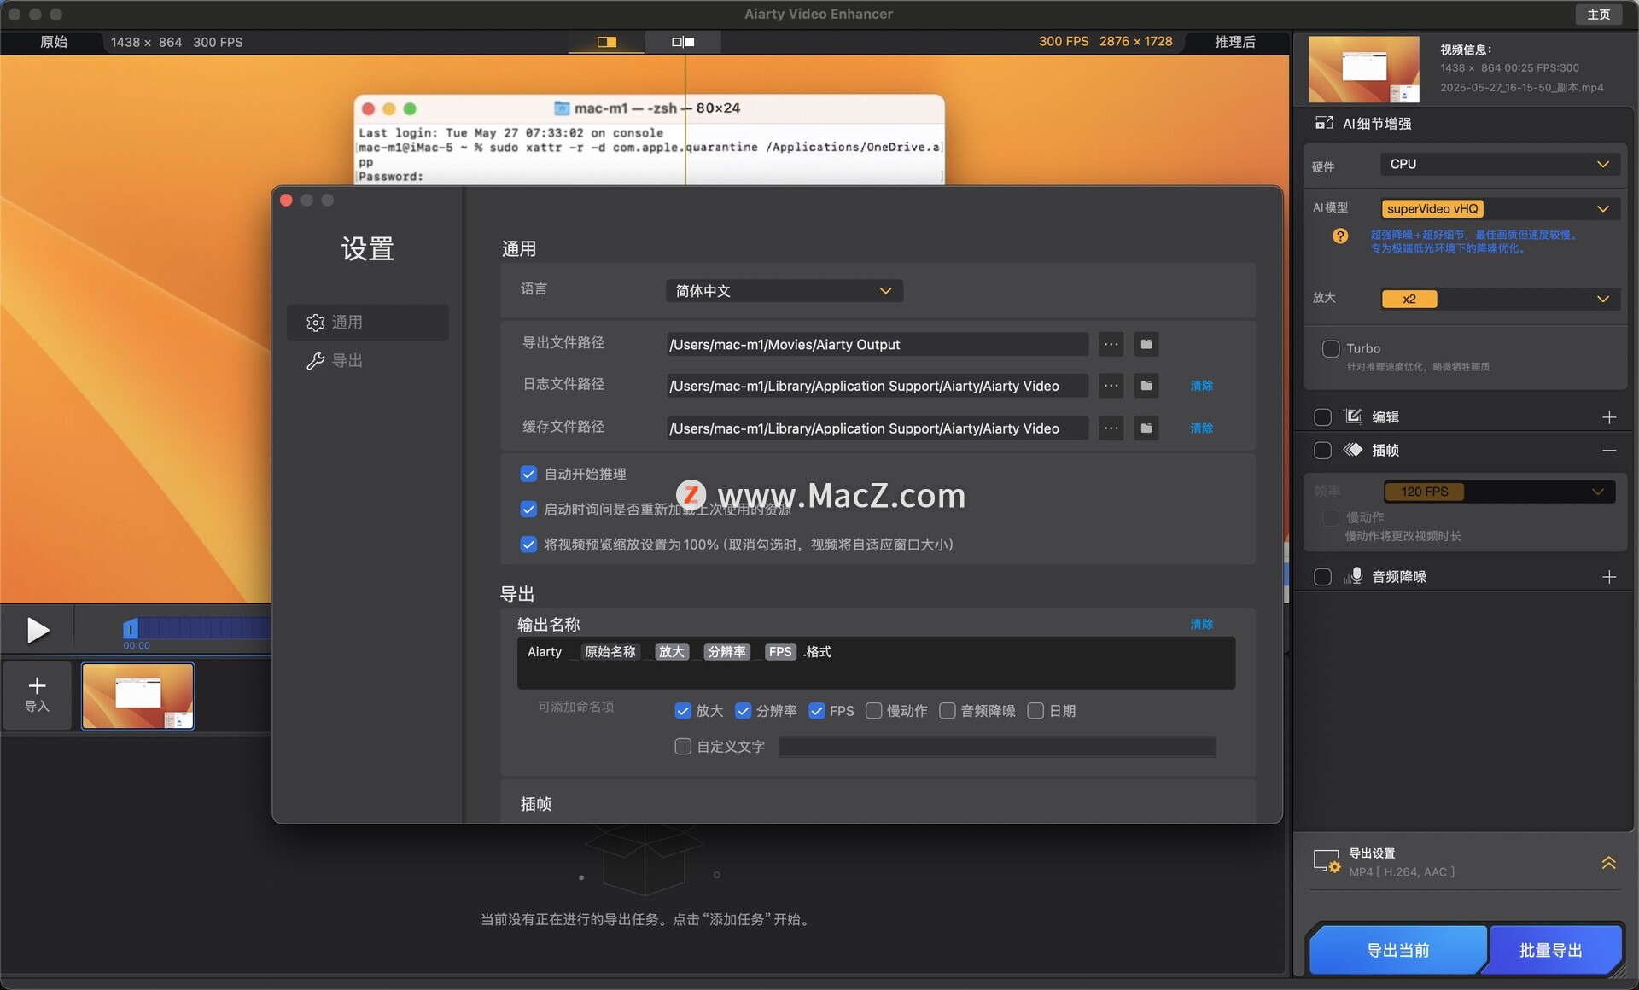The image size is (1639, 990).
Task: Check the 音频降噪 naming item
Action: point(948,711)
